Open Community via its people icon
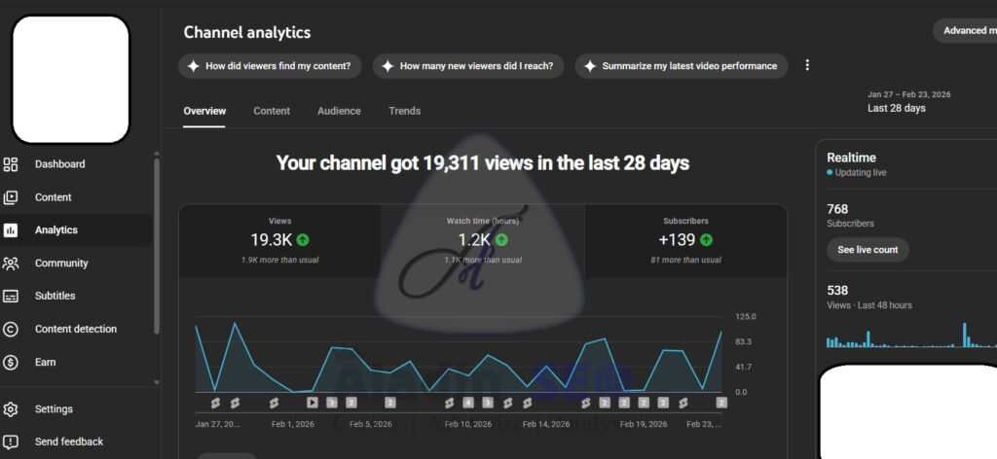Viewport: 997px width, 459px height. [x=11, y=264]
